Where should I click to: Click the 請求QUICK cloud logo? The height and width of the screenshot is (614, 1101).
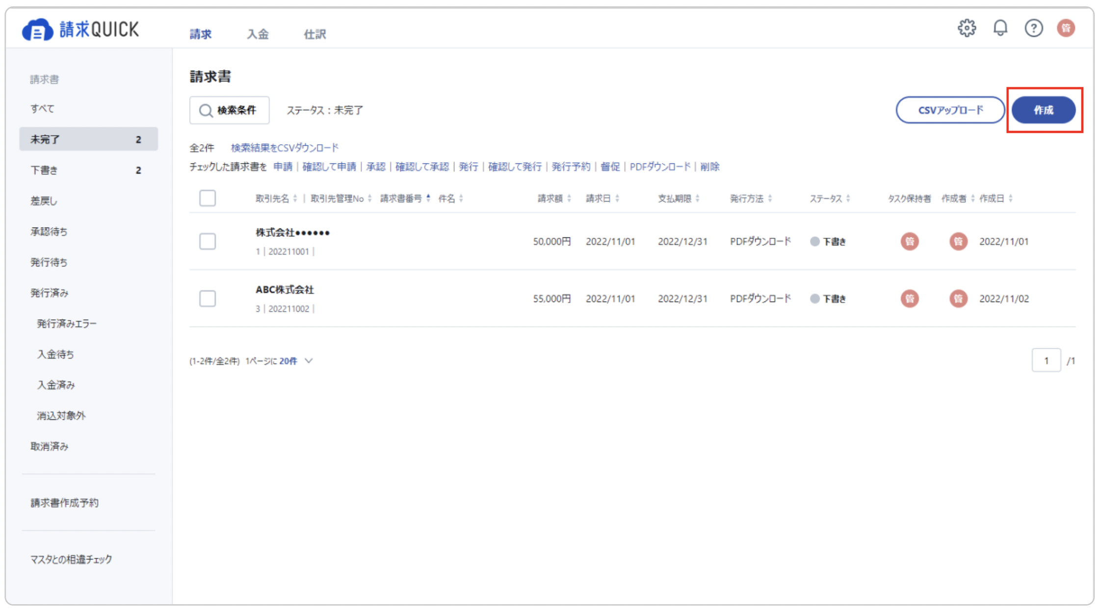(x=37, y=30)
